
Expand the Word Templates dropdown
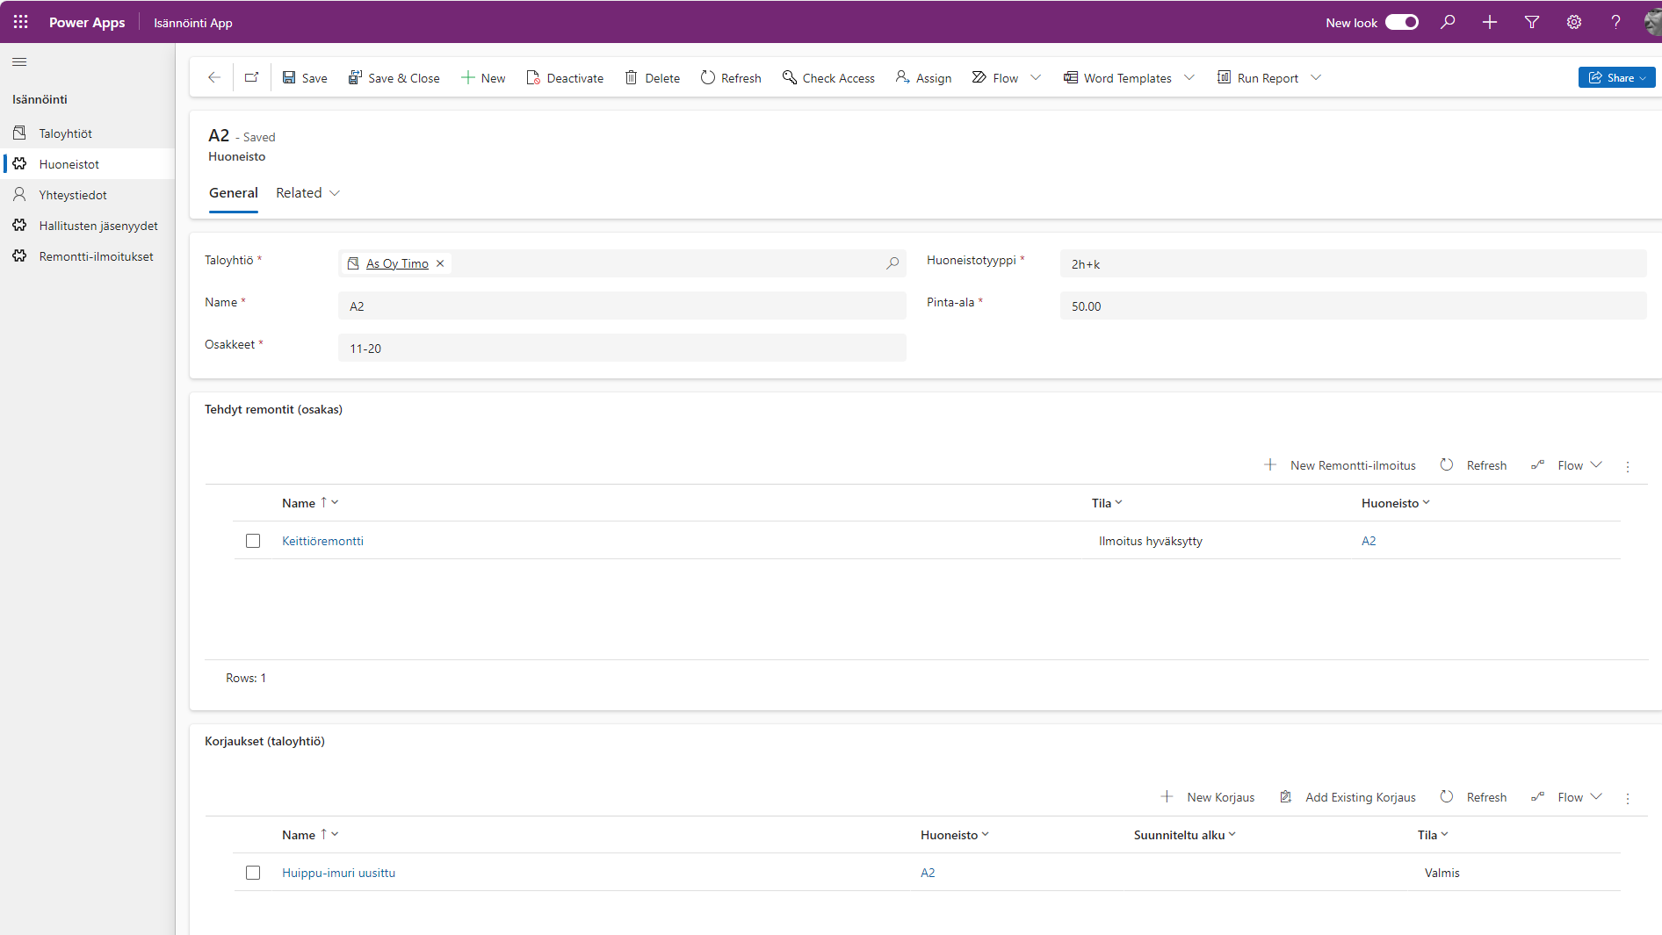tap(1189, 77)
